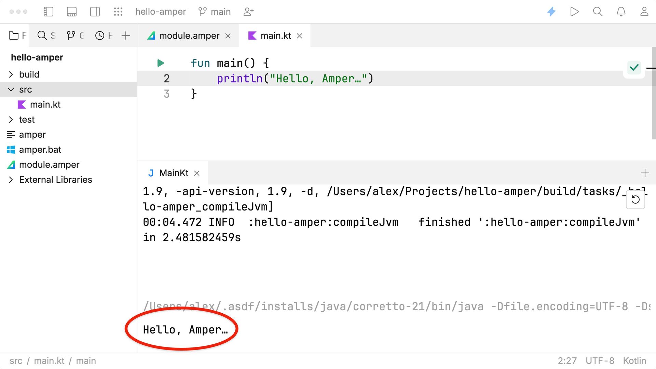The height and width of the screenshot is (369, 656).
Task: Switch to the Search sidebar tab
Action: [x=46, y=36]
